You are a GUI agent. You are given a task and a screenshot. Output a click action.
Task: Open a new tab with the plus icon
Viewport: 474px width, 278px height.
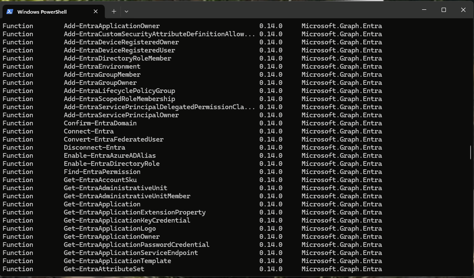click(114, 12)
